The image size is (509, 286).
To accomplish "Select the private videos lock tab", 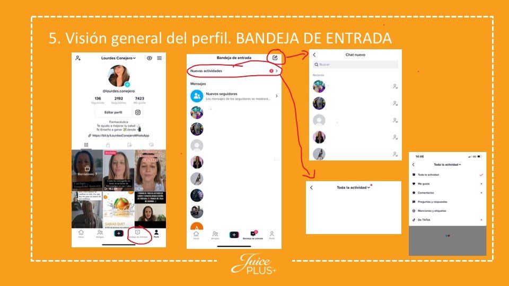I will 108,145.
